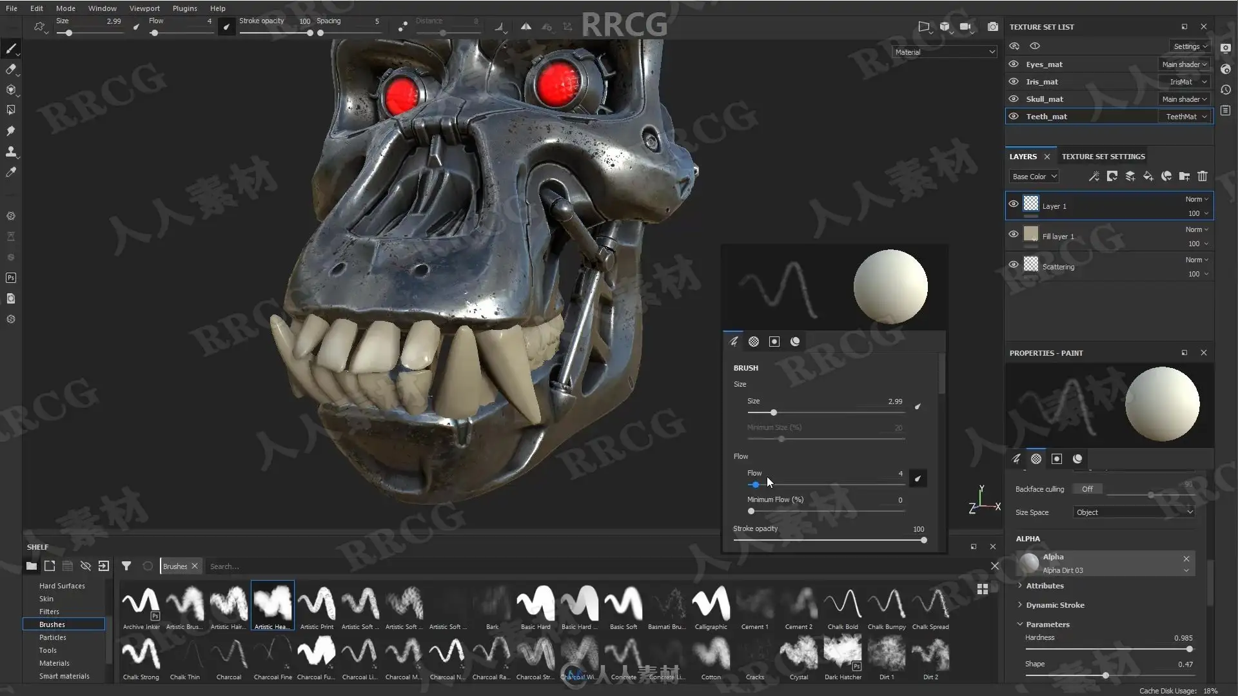
Task: Toggle visibility of Fill layer 1
Action: pos(1014,235)
